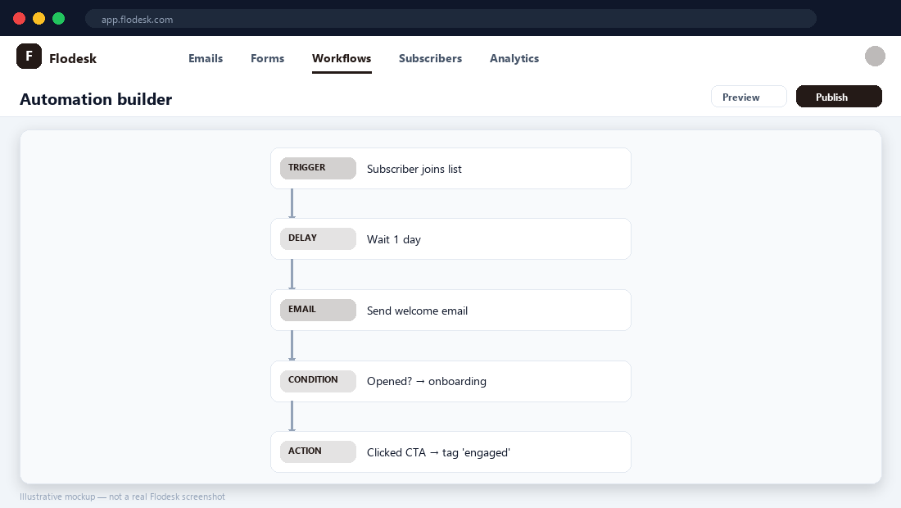Switch to the Subscribers tab
This screenshot has width=901, height=508.
click(x=430, y=59)
